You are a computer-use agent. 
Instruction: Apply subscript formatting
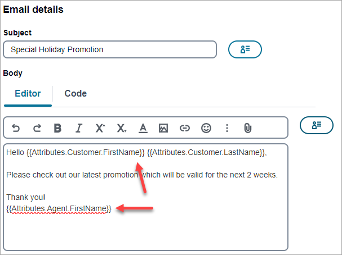[121, 128]
